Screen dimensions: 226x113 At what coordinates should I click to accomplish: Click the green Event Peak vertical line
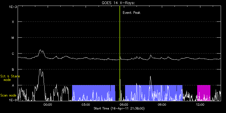[120, 53]
